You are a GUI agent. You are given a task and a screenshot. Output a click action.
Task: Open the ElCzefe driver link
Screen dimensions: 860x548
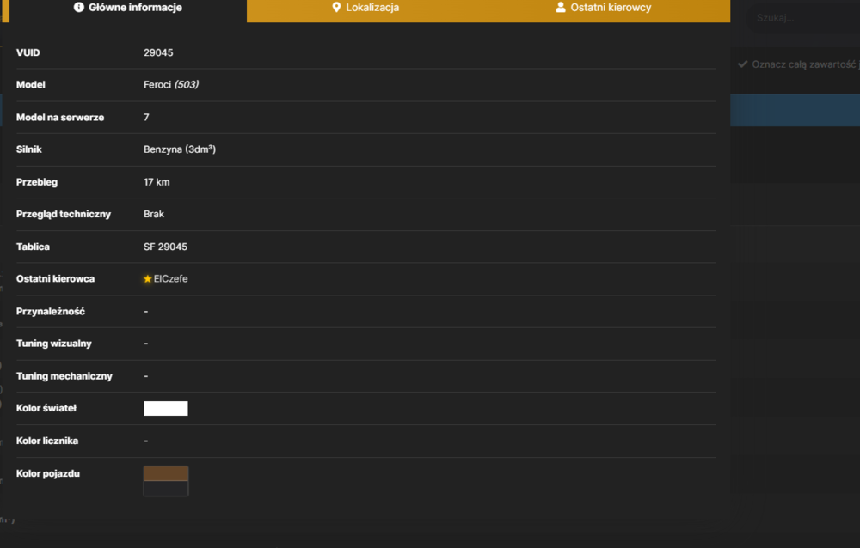tap(170, 279)
